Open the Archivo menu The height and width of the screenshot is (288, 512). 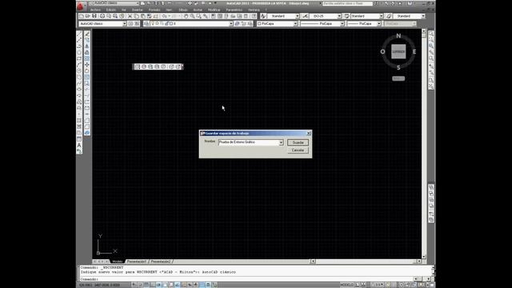click(x=95, y=10)
